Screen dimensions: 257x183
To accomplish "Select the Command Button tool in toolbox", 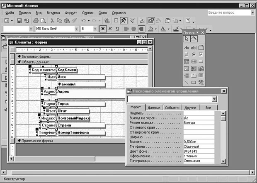I will (201, 61).
